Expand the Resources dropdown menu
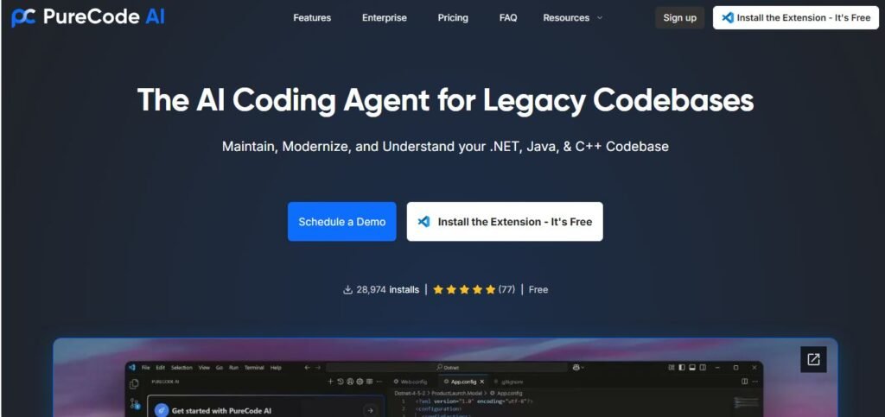This screenshot has height=417, width=885. [572, 17]
